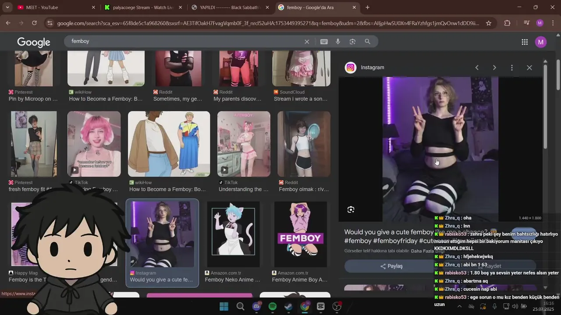Click Instagram title text in preview header
Image resolution: width=561 pixels, height=315 pixels.
(x=373, y=67)
